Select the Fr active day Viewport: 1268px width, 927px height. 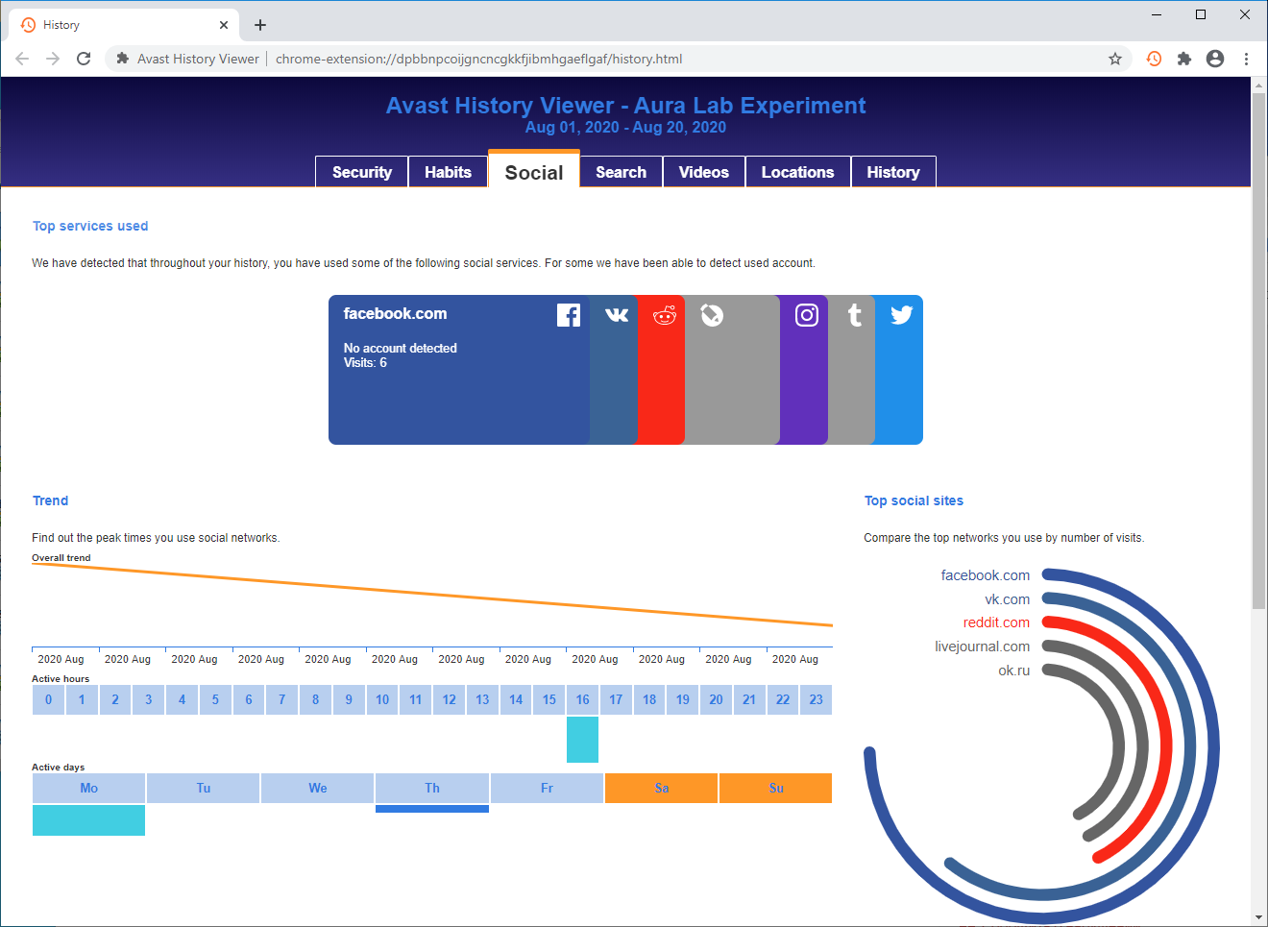click(x=547, y=788)
